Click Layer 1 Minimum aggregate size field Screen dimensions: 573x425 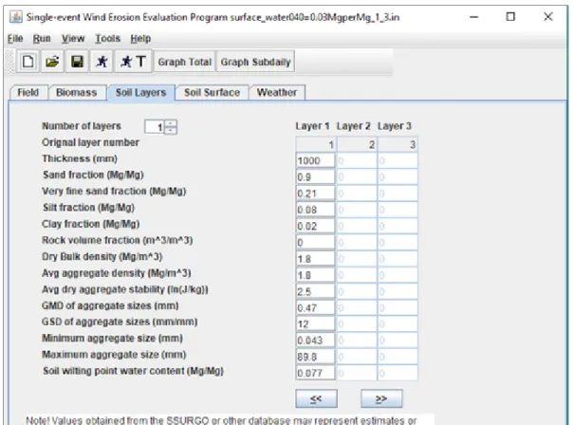tap(315, 341)
